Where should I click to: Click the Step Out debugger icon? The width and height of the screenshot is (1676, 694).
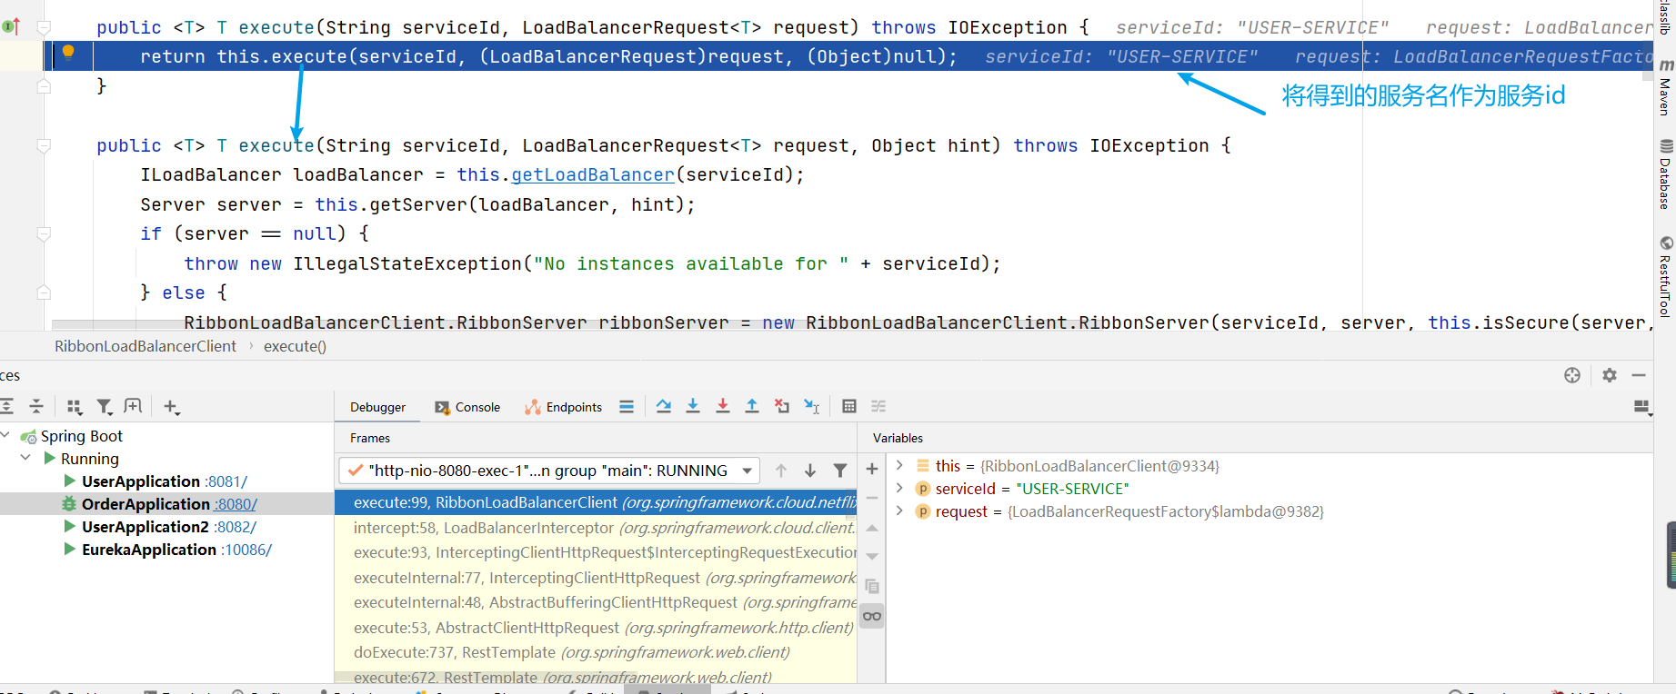752,406
